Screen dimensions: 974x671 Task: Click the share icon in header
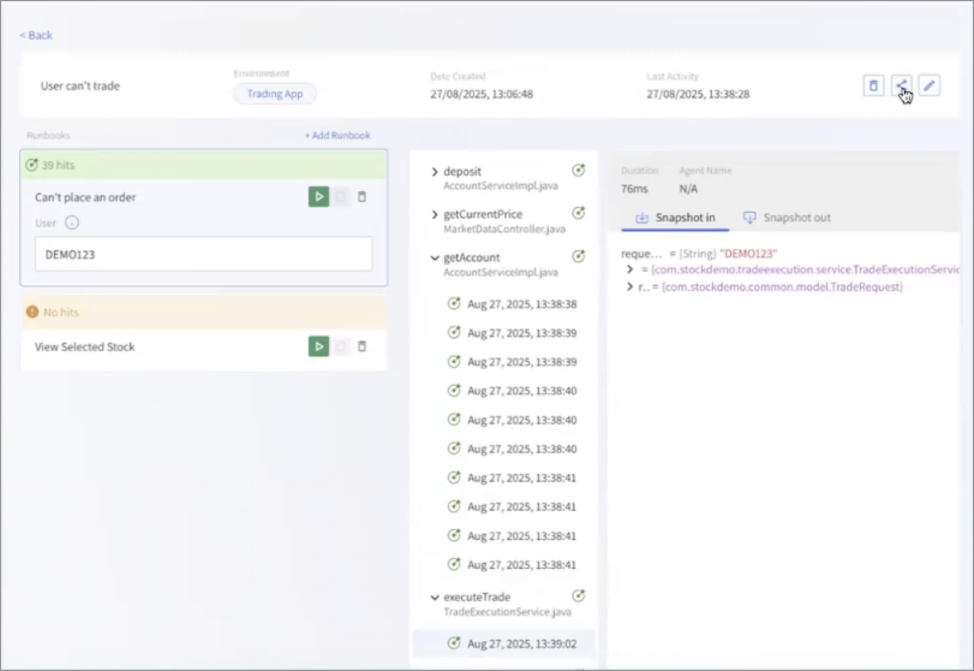(x=901, y=86)
